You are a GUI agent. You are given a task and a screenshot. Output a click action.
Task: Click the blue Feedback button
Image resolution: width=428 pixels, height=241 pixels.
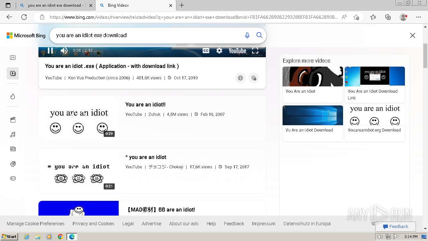pyautogui.click(x=396, y=227)
